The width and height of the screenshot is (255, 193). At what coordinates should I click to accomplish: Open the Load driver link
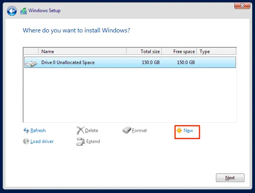(x=42, y=141)
